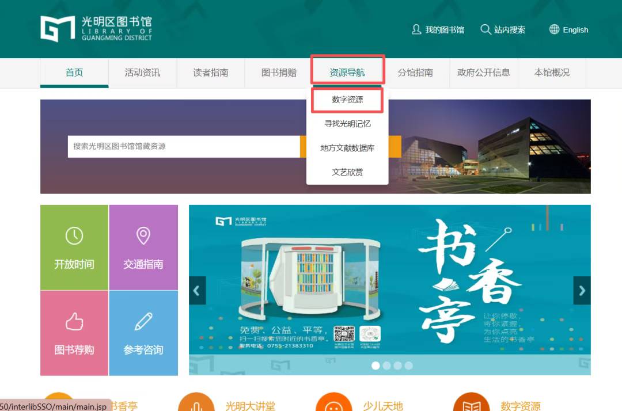Click the 站内搜索 magnifier icon

[486, 29]
